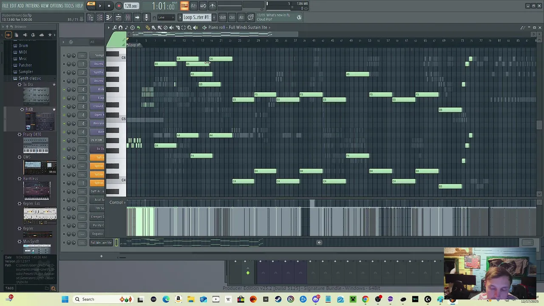Toggle the Organic channel mute LED
This screenshot has height=306, width=544.
tap(64, 234)
